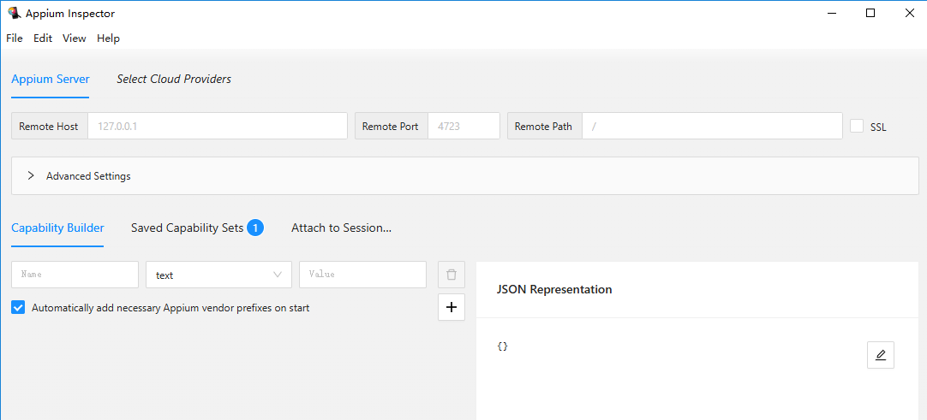Switch to Select Cloud Providers tab
927x420 pixels.
click(x=174, y=79)
